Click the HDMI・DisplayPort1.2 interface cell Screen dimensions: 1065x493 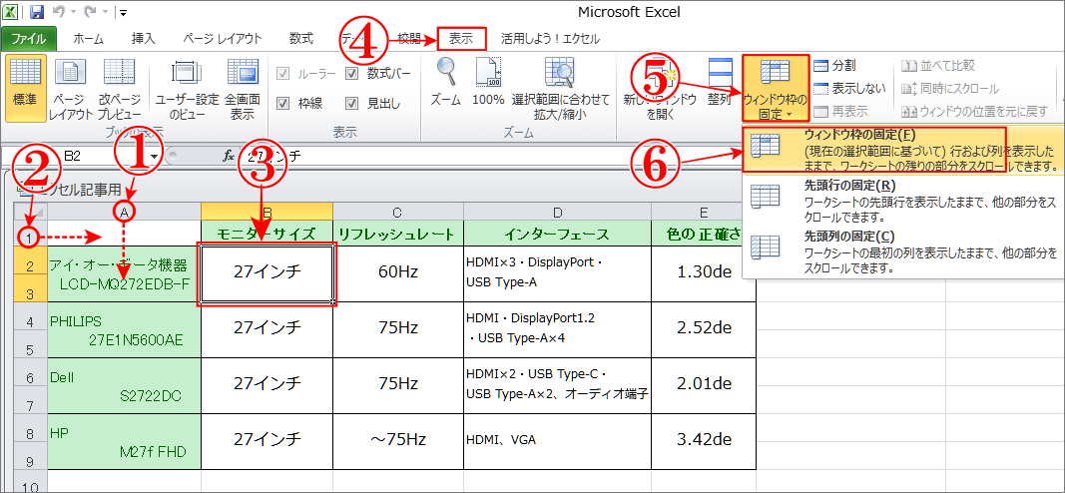click(x=557, y=330)
